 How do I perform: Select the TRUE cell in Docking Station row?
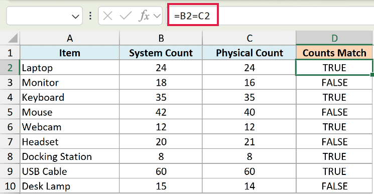point(334,156)
